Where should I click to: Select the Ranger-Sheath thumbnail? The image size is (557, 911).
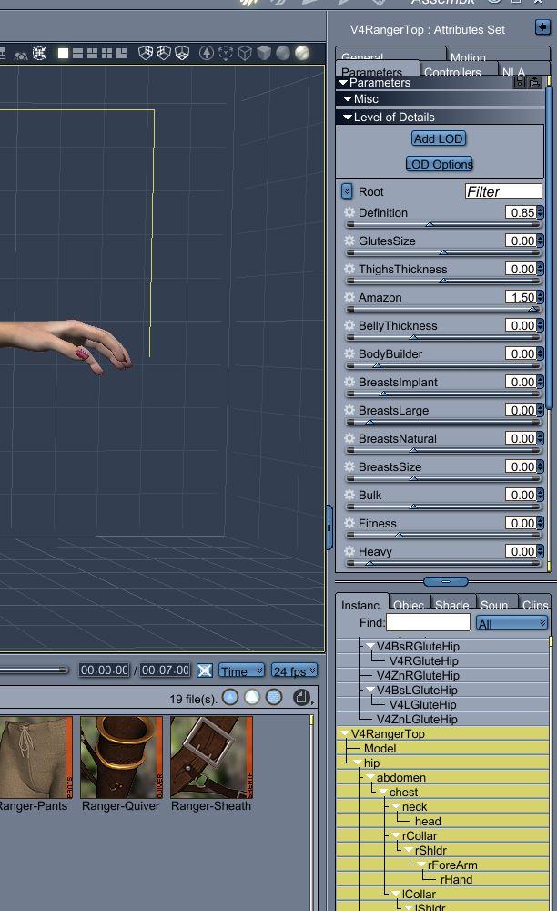(x=211, y=757)
